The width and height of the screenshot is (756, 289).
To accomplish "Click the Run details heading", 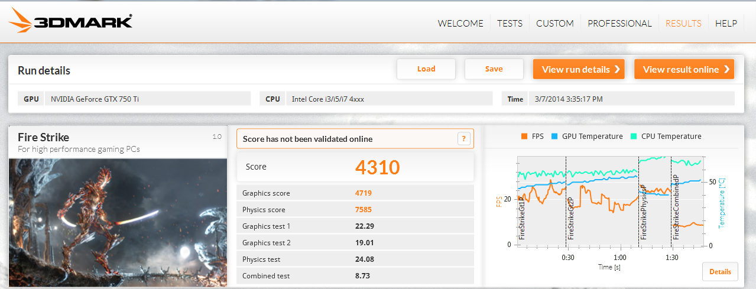I will 44,70.
